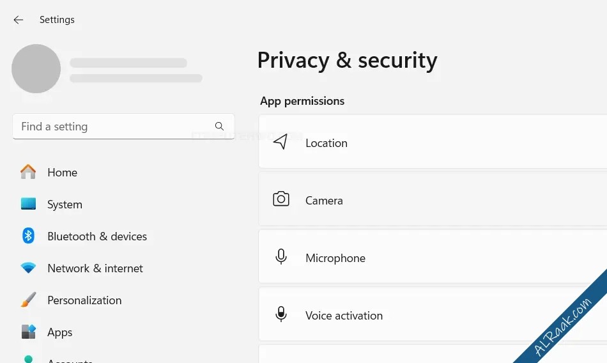Go to System settings
The image size is (607, 363).
(65, 205)
